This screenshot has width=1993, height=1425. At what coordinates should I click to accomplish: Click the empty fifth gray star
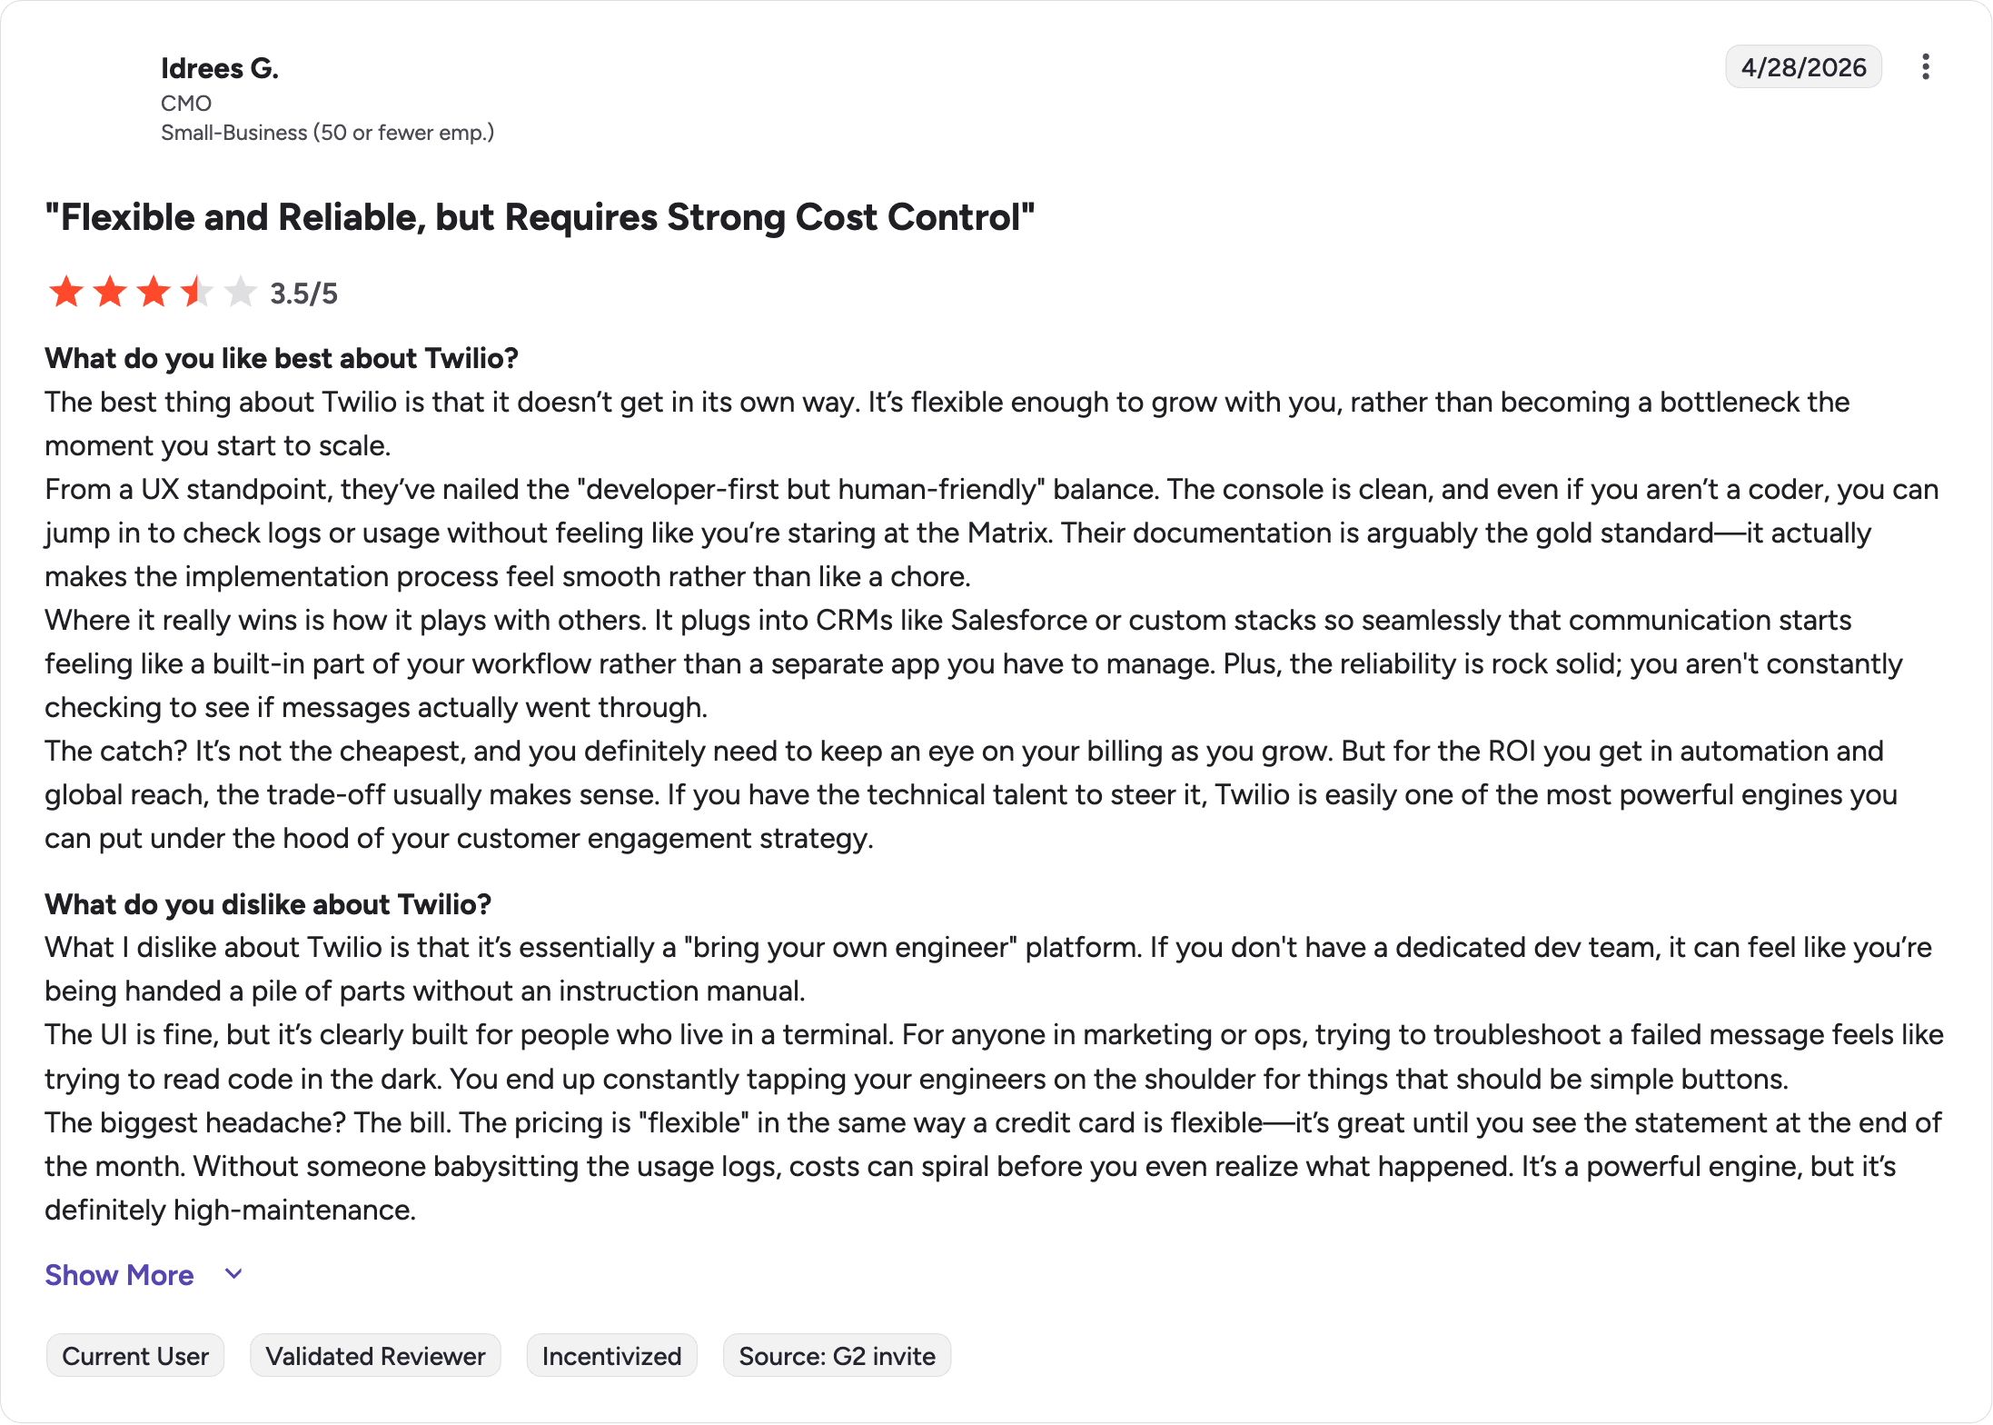pyautogui.click(x=241, y=293)
